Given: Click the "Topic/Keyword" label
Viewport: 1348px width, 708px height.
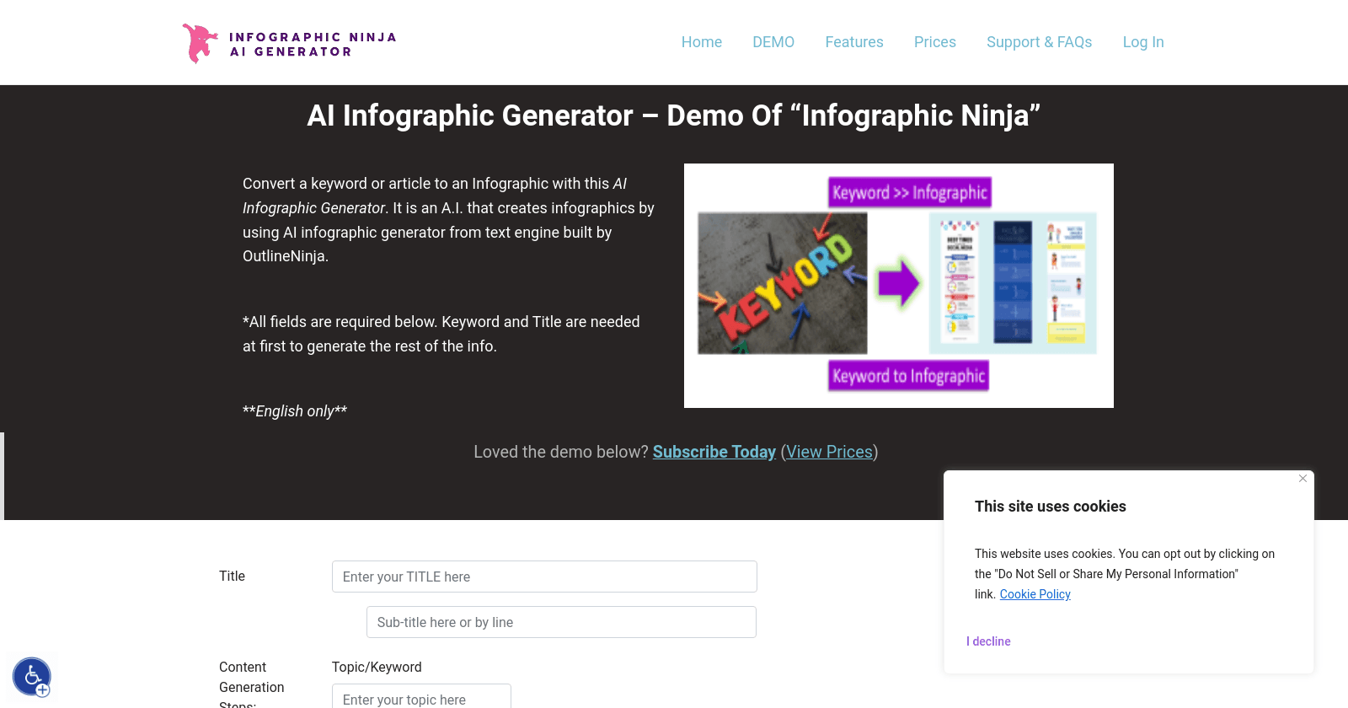Looking at the screenshot, I should pos(377,668).
